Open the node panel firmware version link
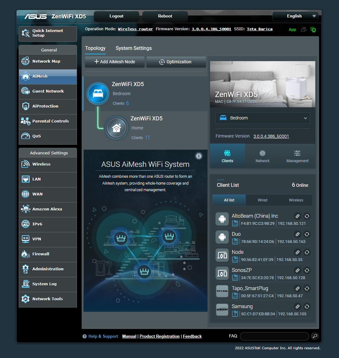 pyautogui.click(x=271, y=136)
